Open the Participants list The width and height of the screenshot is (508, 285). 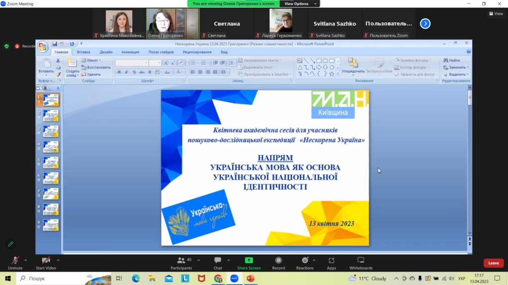[181, 261]
